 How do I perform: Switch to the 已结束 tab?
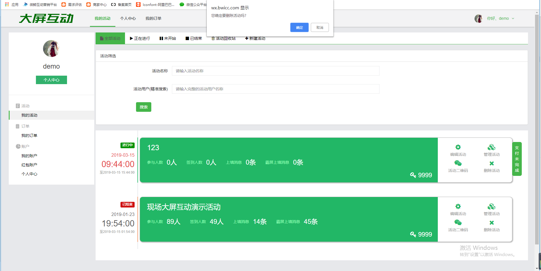(194, 38)
